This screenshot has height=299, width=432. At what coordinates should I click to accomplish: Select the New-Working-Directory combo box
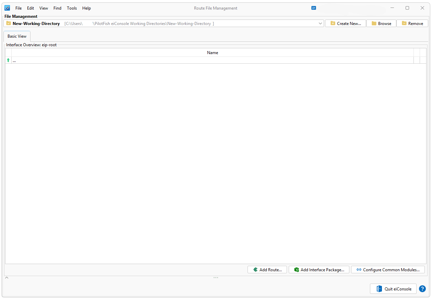(164, 23)
